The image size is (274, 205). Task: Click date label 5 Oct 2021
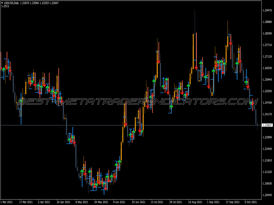click(251, 202)
